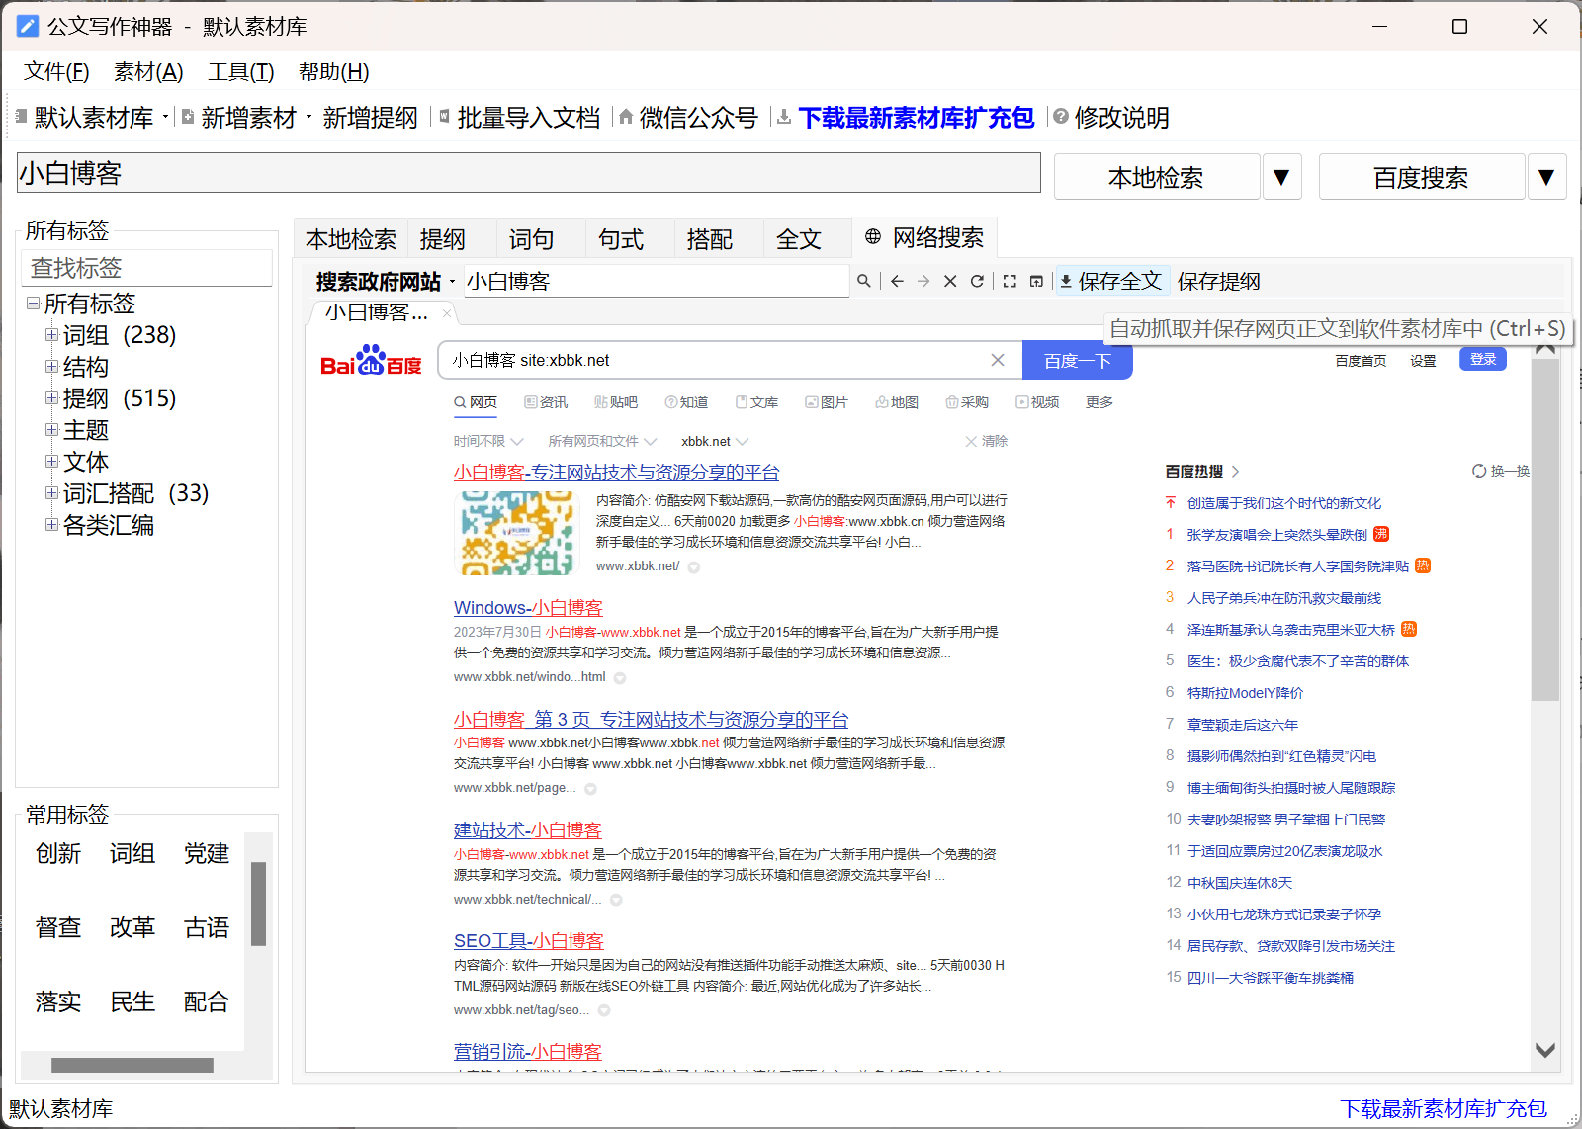The width and height of the screenshot is (1582, 1129).
Task: Click 批量导入文档 toolbar button
Action: point(520,118)
